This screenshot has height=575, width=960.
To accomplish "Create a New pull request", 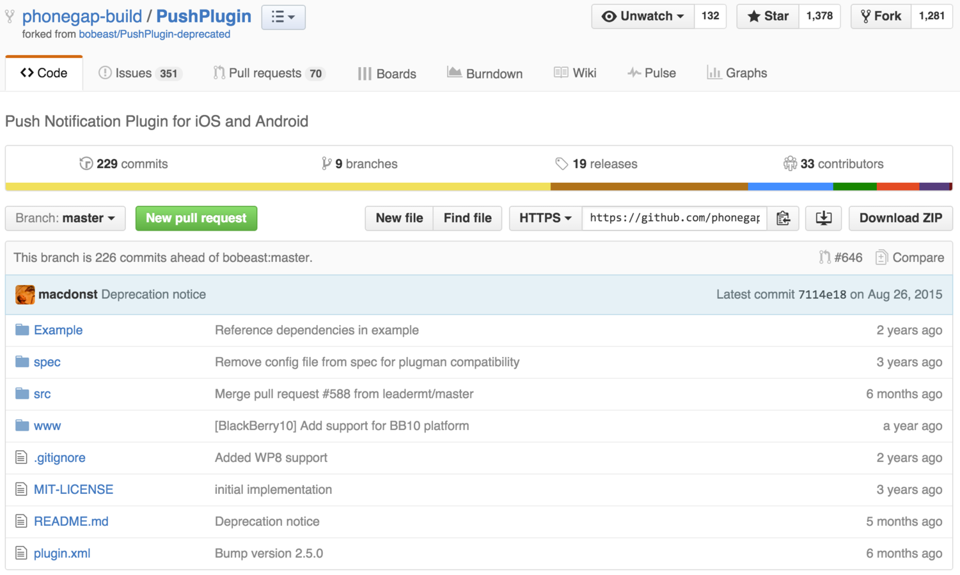I will coord(196,218).
